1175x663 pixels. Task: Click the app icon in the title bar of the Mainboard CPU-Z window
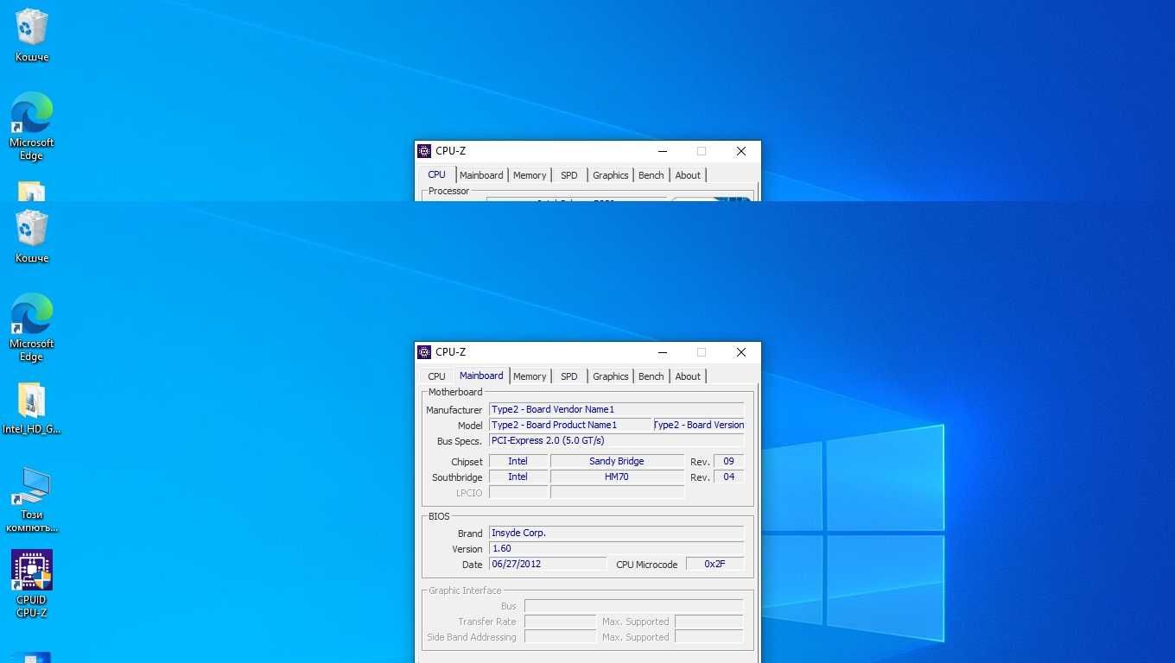point(424,352)
